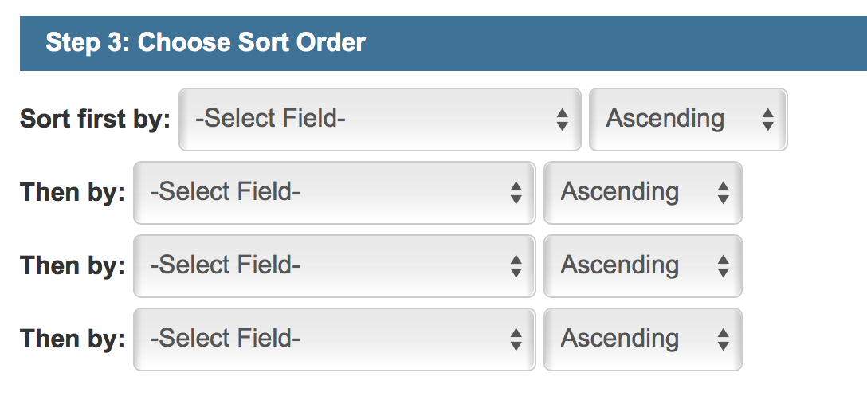This screenshot has height=408, width=867.
Task: Click arrows icon of first "Then by" field selector
Action: [516, 193]
